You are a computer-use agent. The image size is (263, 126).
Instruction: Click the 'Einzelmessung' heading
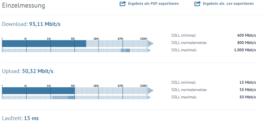(x=23, y=5)
